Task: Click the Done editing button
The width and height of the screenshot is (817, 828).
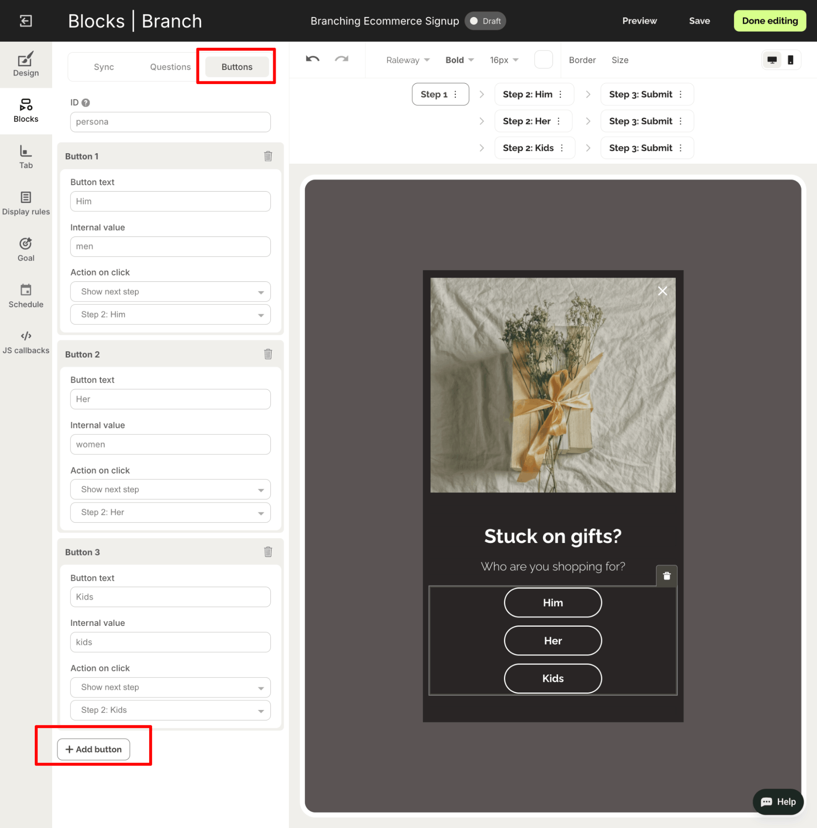Action: pos(769,21)
